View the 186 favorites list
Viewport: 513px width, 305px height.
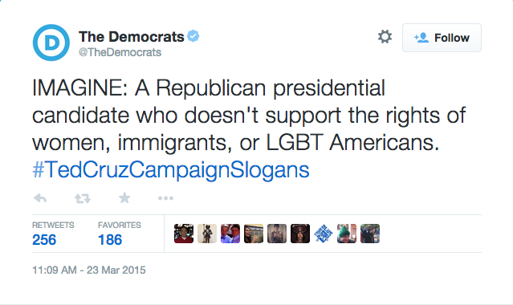120,234
